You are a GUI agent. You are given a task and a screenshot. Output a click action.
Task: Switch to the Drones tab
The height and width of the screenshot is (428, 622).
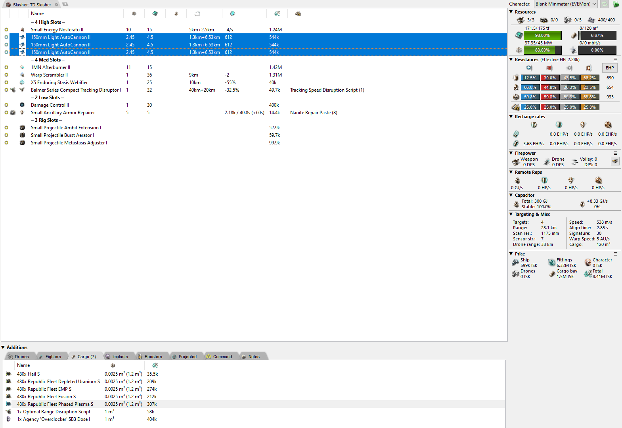19,357
